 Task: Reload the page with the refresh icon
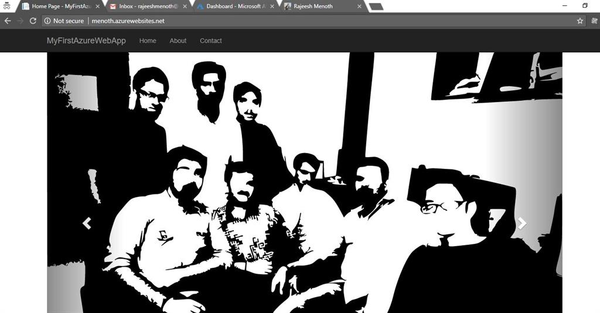pos(33,21)
